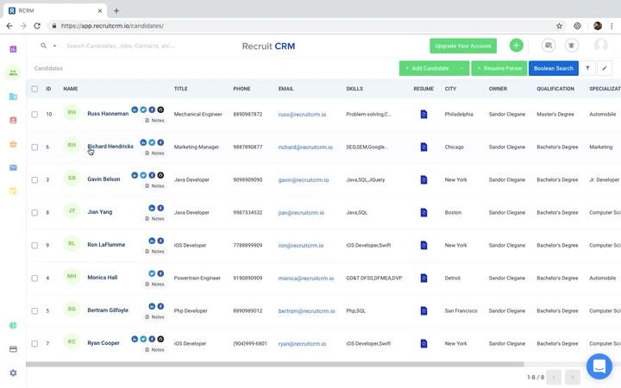The width and height of the screenshot is (621, 388).
Task: Open the live chat bubble widget
Action: pyautogui.click(x=599, y=366)
